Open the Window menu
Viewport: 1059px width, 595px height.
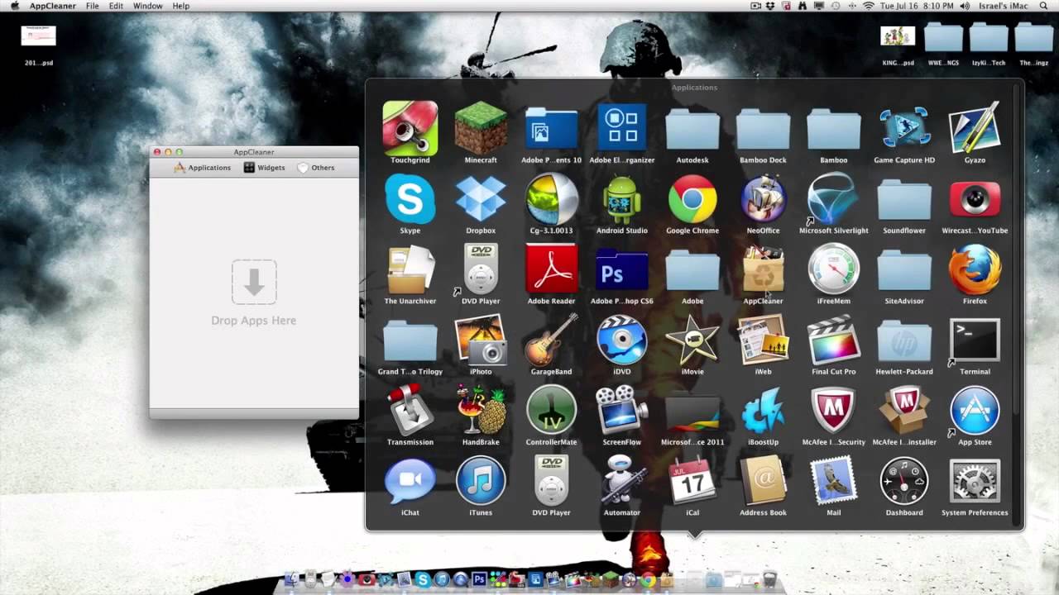pyautogui.click(x=148, y=6)
